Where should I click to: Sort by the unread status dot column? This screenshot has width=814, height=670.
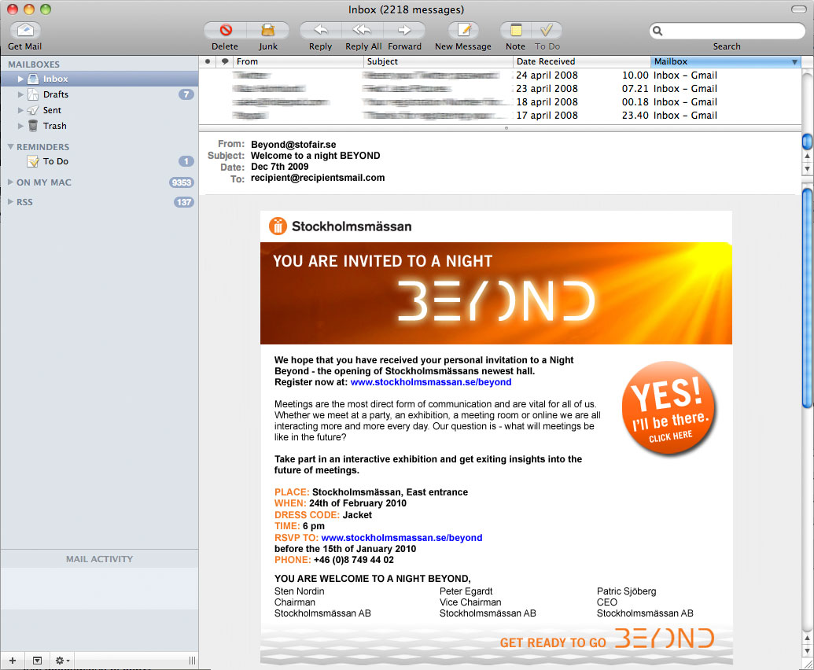[x=208, y=61]
